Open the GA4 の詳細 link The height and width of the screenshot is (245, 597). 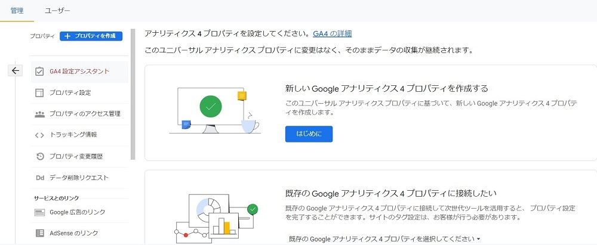332,34
